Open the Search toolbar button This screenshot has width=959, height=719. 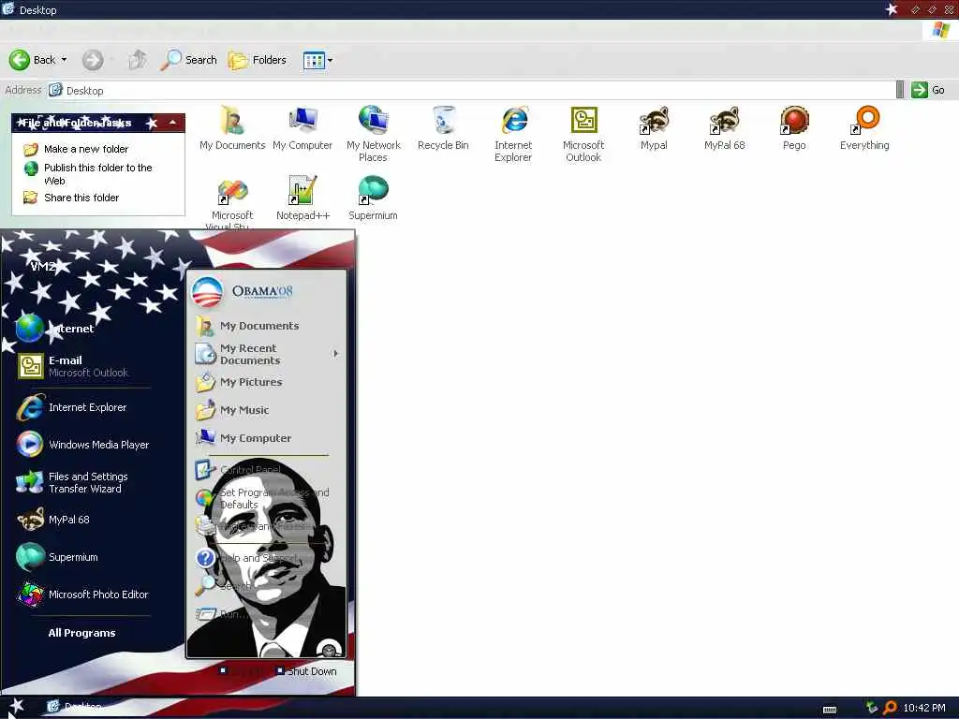(x=188, y=60)
